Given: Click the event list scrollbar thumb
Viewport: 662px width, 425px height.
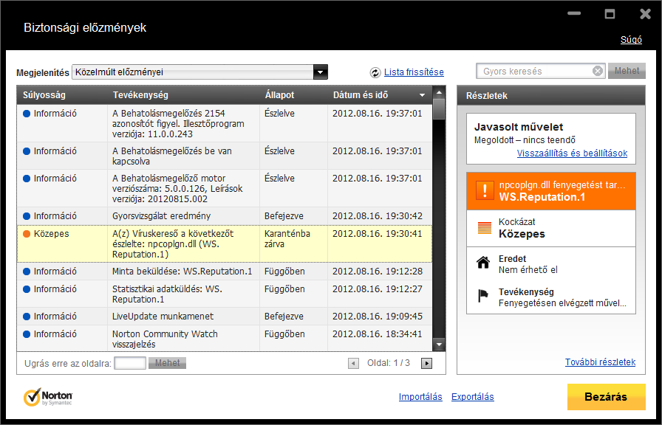Looking at the screenshot, I should pos(439,108).
